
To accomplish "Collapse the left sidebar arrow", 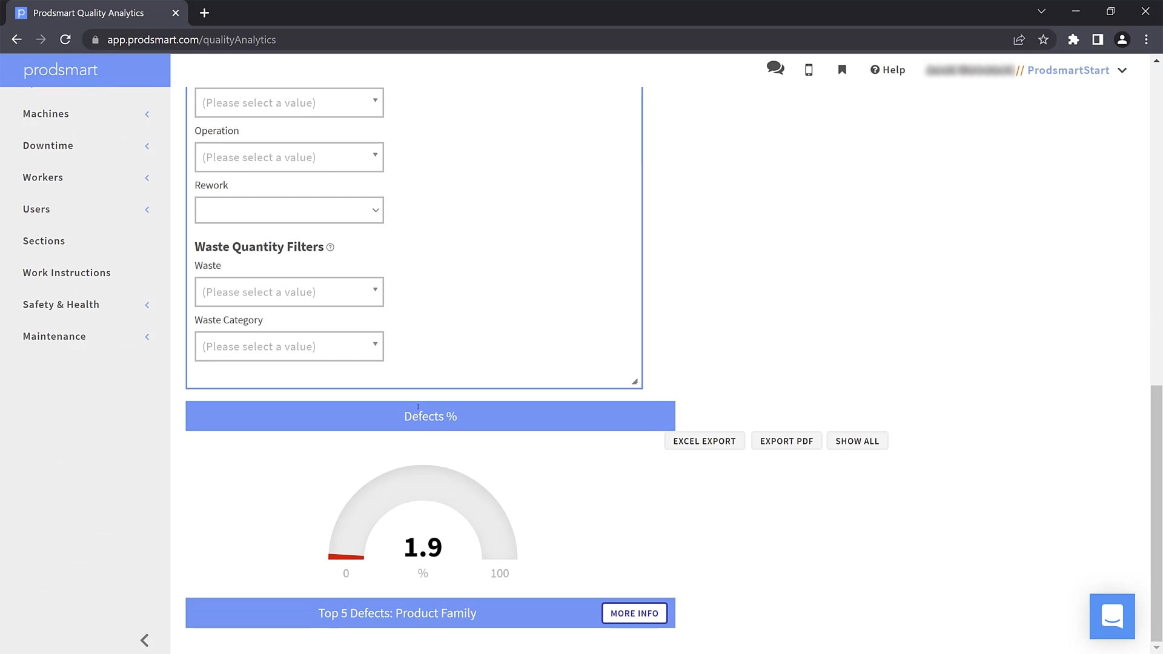I will (x=144, y=640).
